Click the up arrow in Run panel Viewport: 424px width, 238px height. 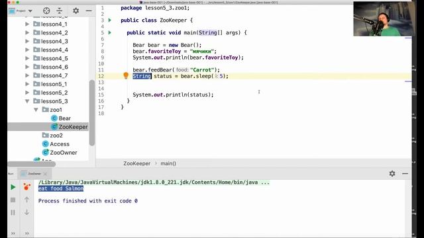click(26, 200)
